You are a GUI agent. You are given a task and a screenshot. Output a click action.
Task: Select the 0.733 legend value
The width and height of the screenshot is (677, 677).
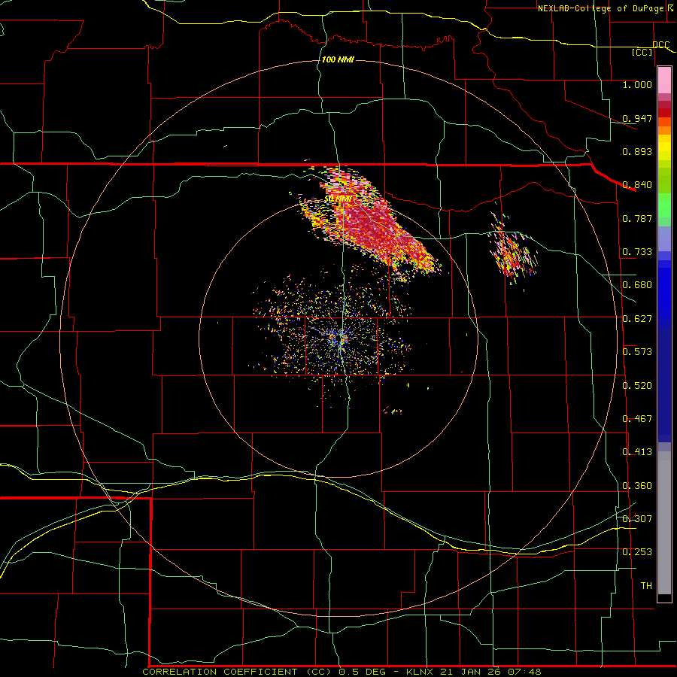[x=637, y=252]
